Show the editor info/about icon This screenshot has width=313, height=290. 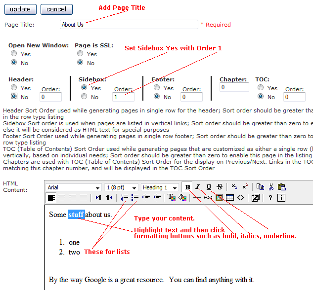coord(281,198)
